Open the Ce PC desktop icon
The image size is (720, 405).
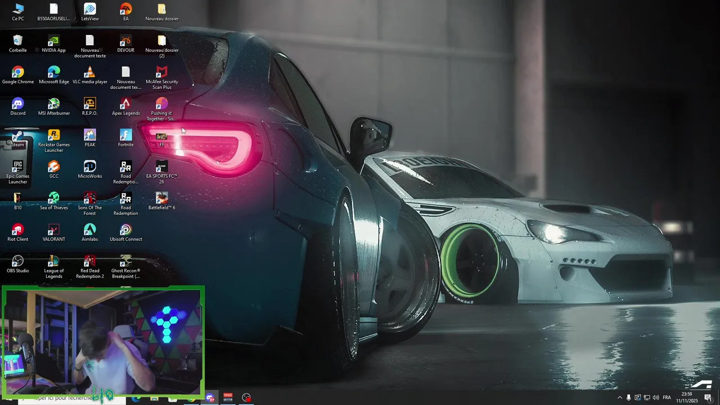coord(18,12)
